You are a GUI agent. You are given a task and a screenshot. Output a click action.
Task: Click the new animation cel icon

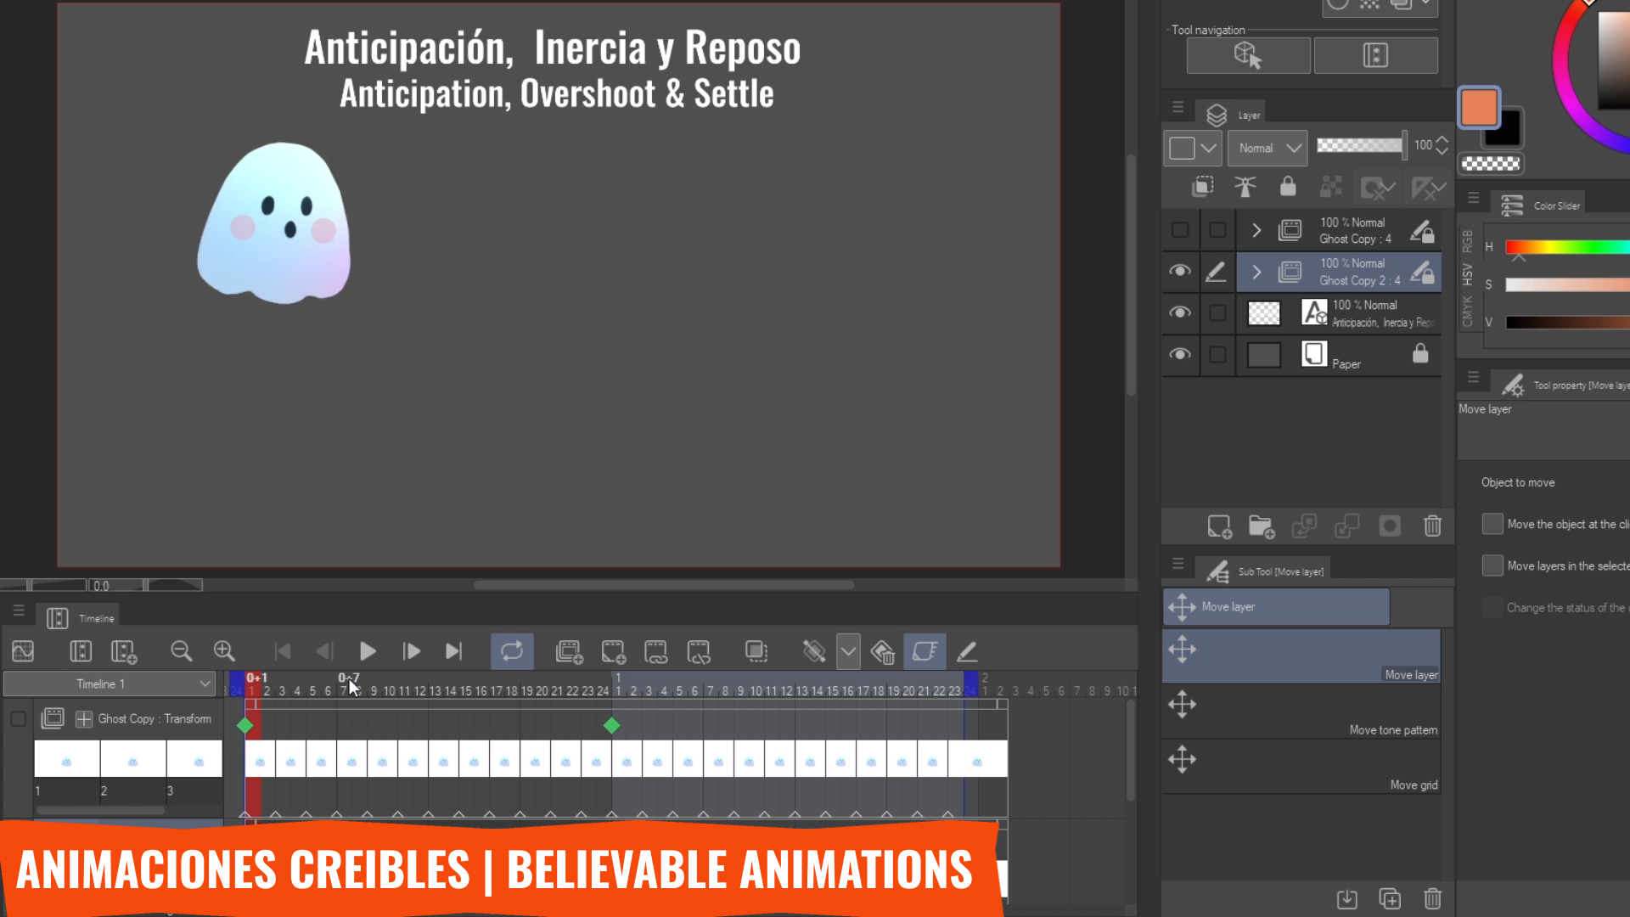(x=613, y=651)
